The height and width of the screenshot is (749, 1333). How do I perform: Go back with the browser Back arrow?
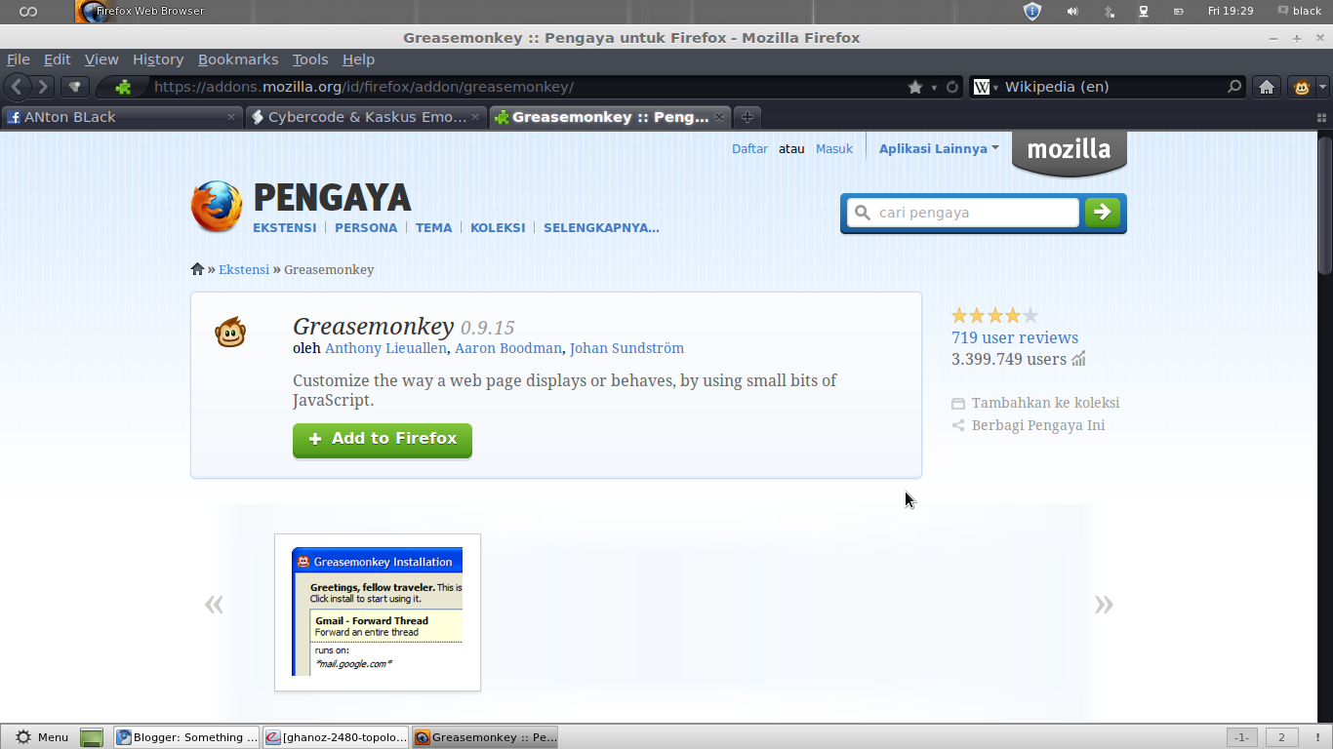coord(17,87)
